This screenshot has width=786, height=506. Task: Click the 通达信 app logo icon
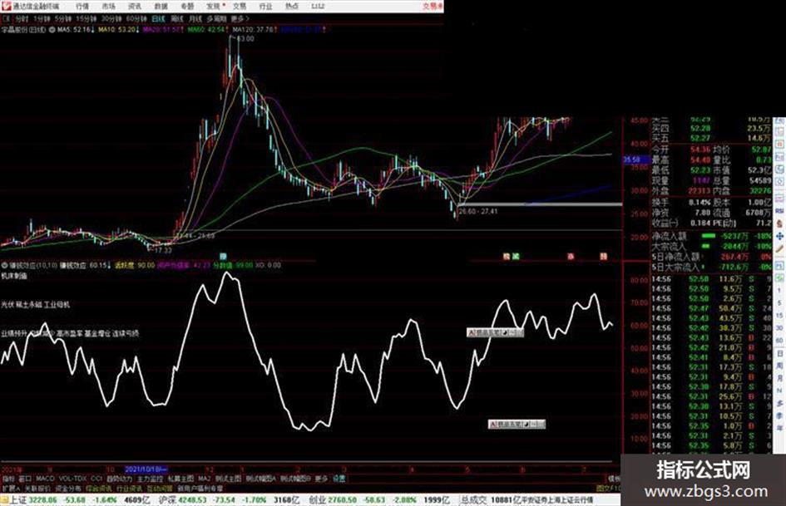pyautogui.click(x=6, y=6)
